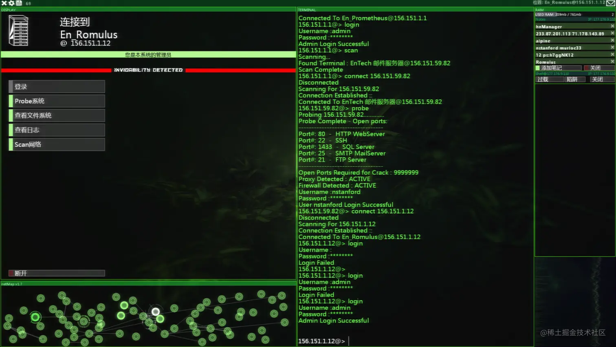Open 查看文件系统 file system view
The height and width of the screenshot is (347, 616).
[x=57, y=115]
